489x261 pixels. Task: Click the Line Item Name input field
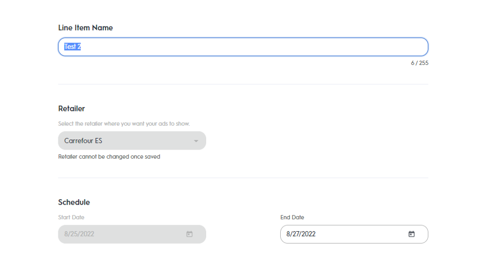[243, 47]
